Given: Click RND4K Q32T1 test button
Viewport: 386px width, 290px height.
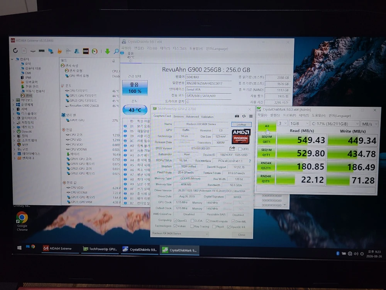Looking at the screenshot, I should coord(266,165).
